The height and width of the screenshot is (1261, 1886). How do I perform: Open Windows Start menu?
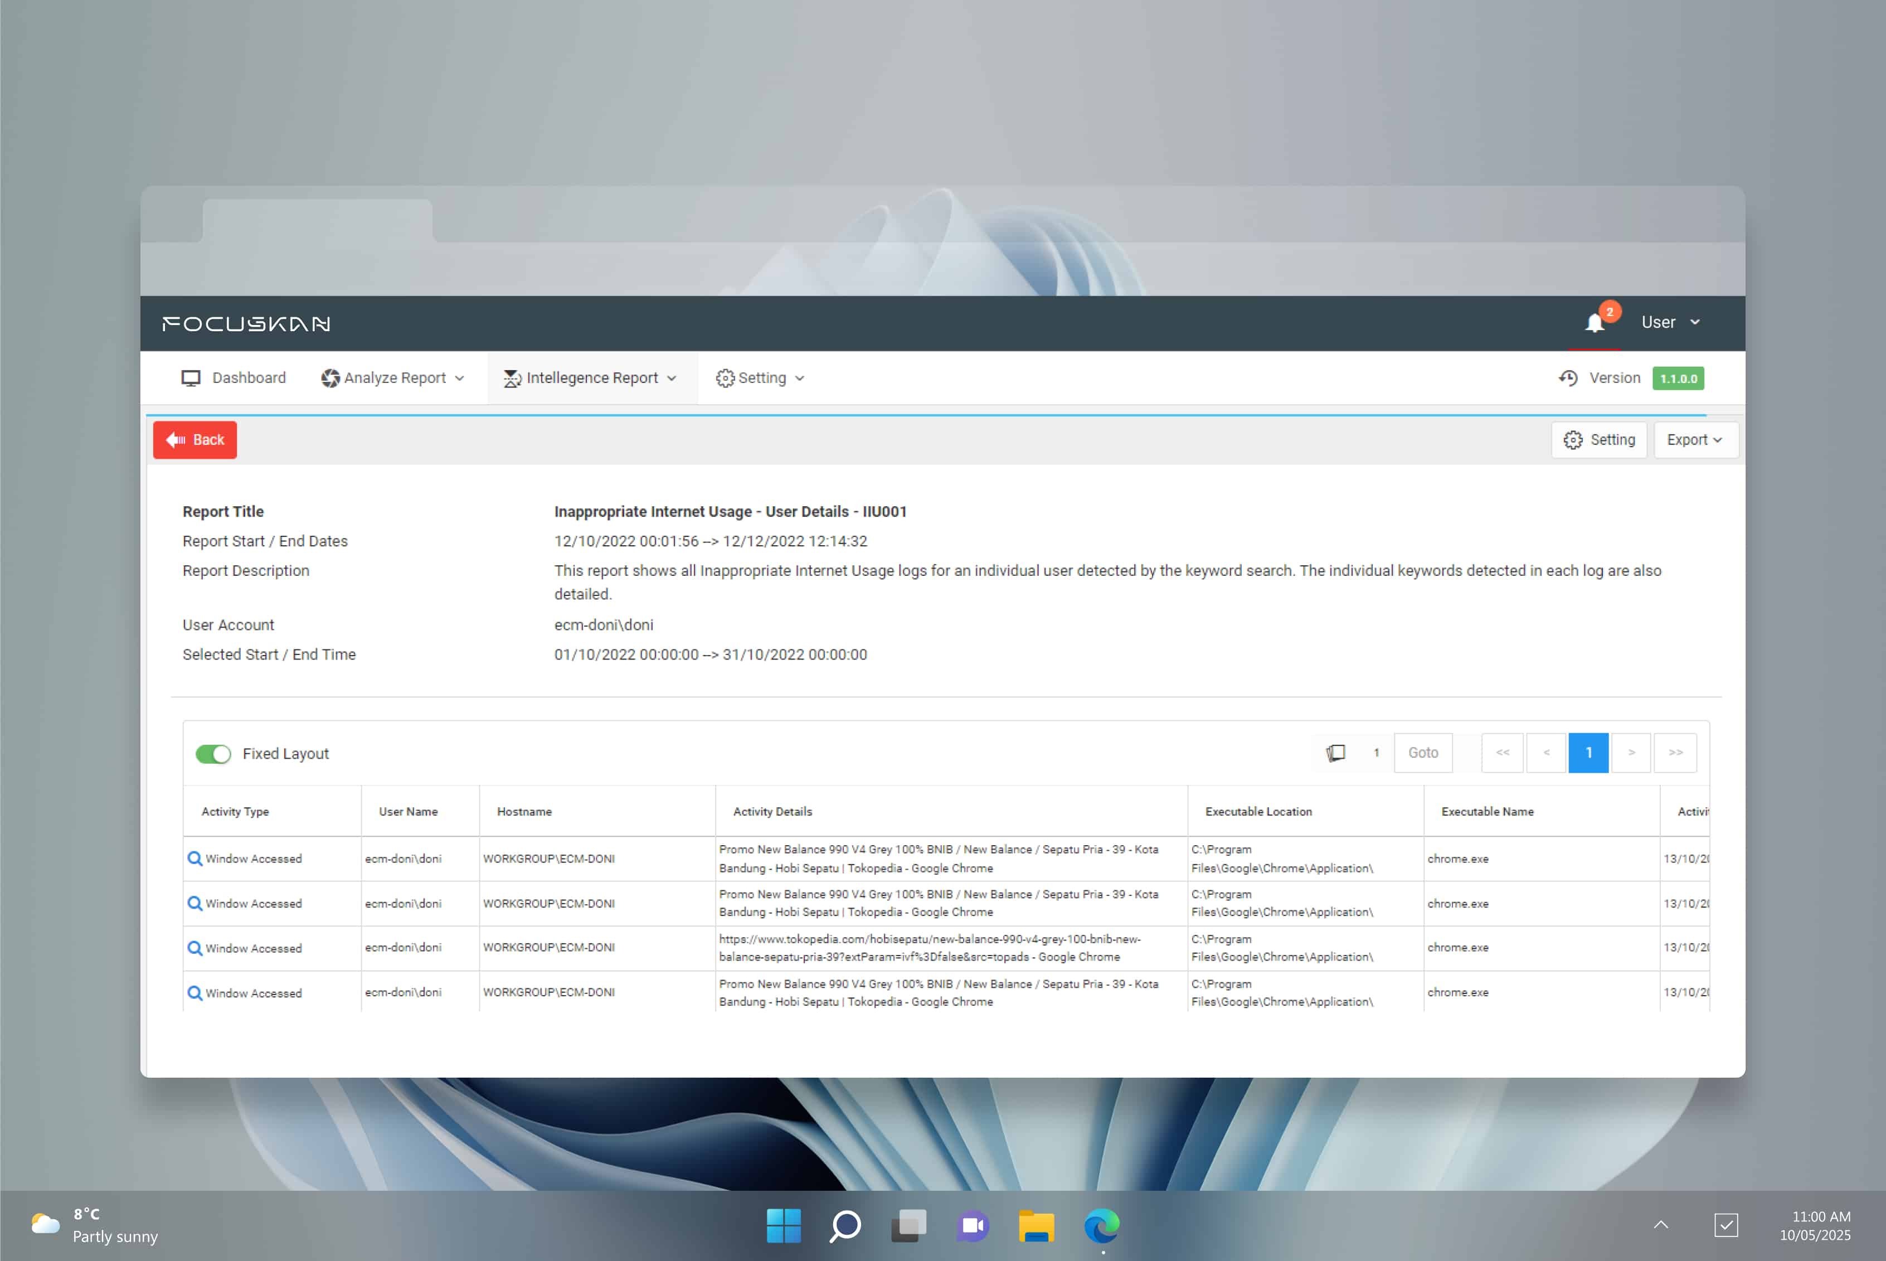(x=784, y=1226)
